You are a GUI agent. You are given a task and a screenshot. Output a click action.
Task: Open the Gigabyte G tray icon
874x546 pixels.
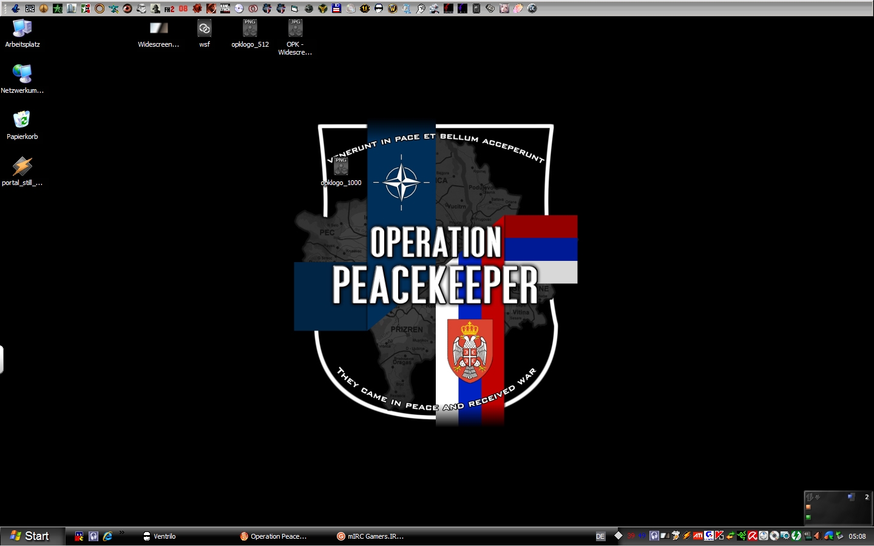[x=709, y=536]
